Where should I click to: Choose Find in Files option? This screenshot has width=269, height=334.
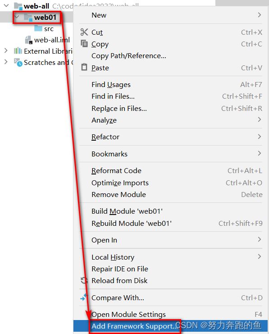171,96
